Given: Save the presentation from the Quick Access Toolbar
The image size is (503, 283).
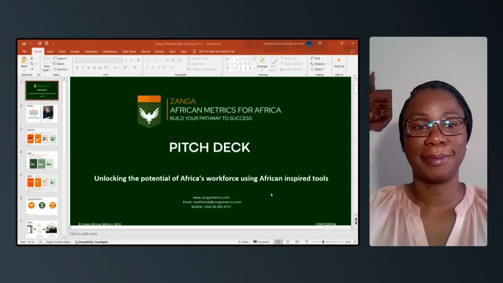Looking at the screenshot, I should click(x=24, y=43).
